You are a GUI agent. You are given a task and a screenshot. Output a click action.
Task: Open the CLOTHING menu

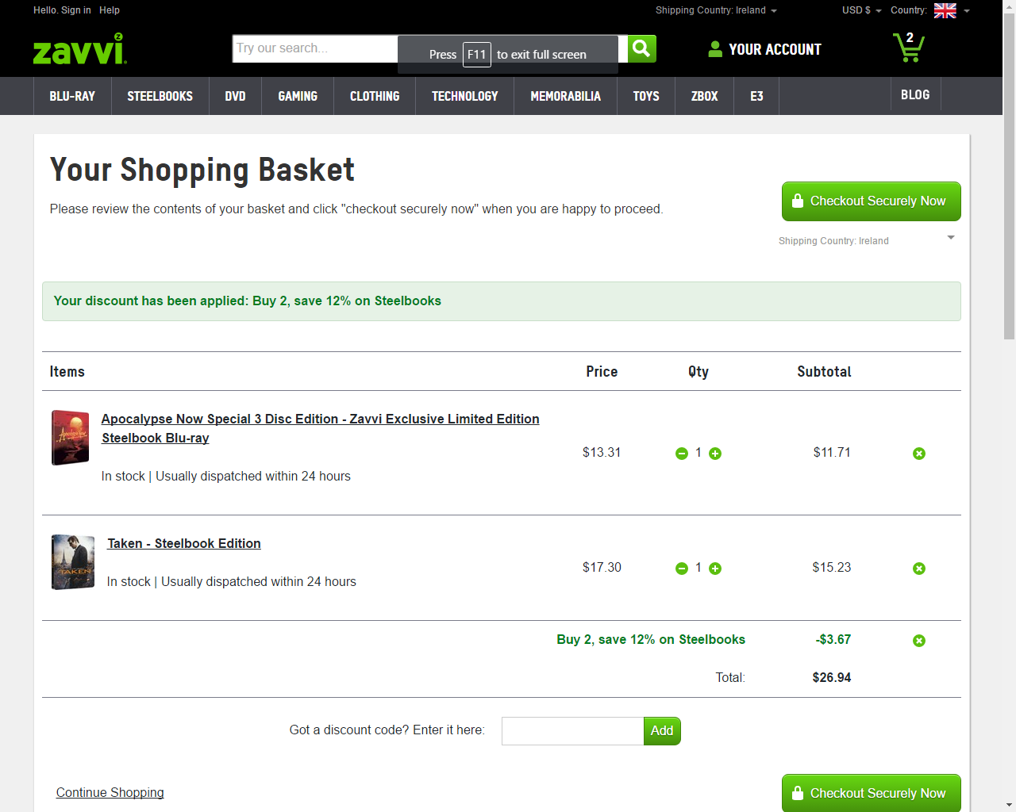coord(375,96)
